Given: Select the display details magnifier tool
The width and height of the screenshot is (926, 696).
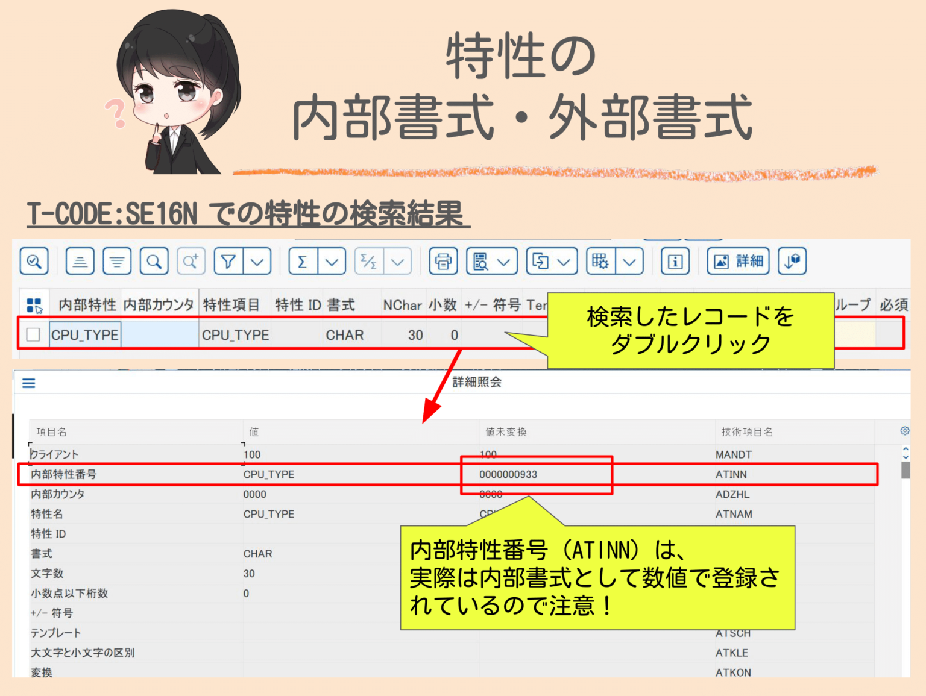Looking at the screenshot, I should (x=34, y=261).
